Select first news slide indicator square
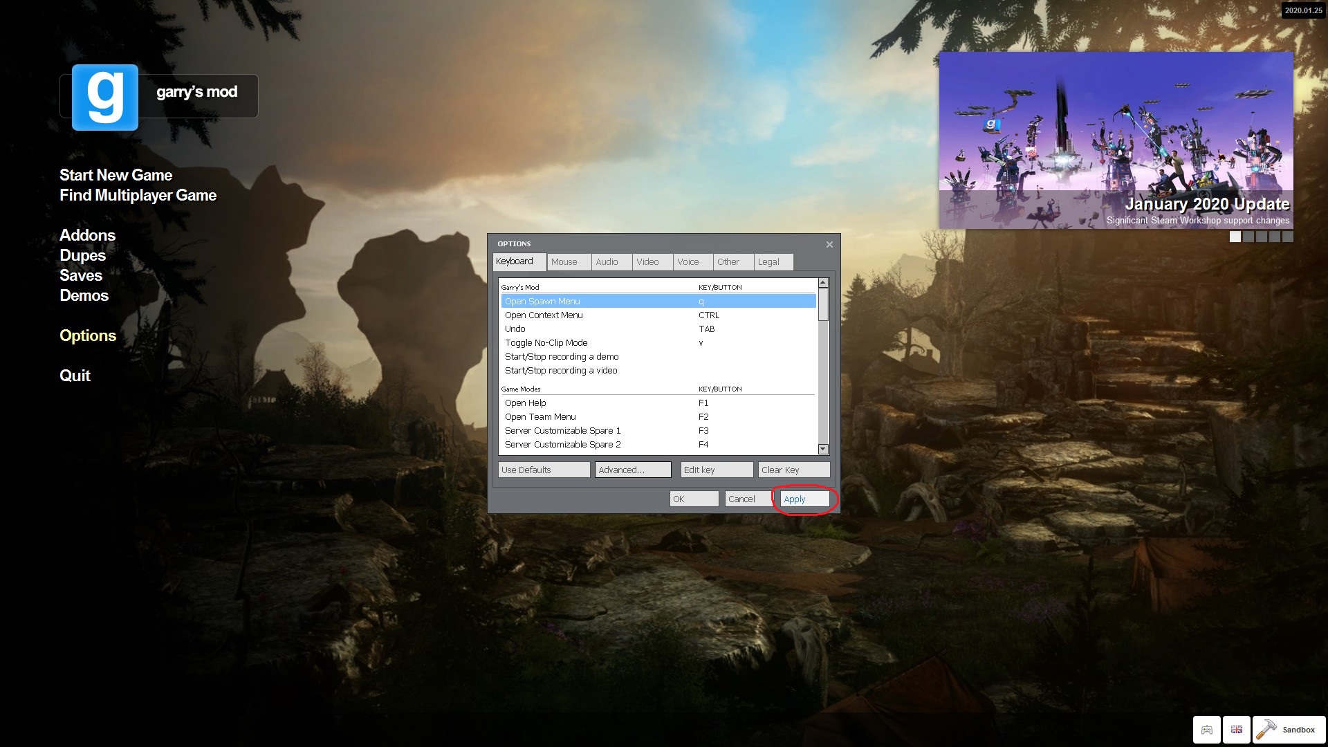 coord(1235,237)
